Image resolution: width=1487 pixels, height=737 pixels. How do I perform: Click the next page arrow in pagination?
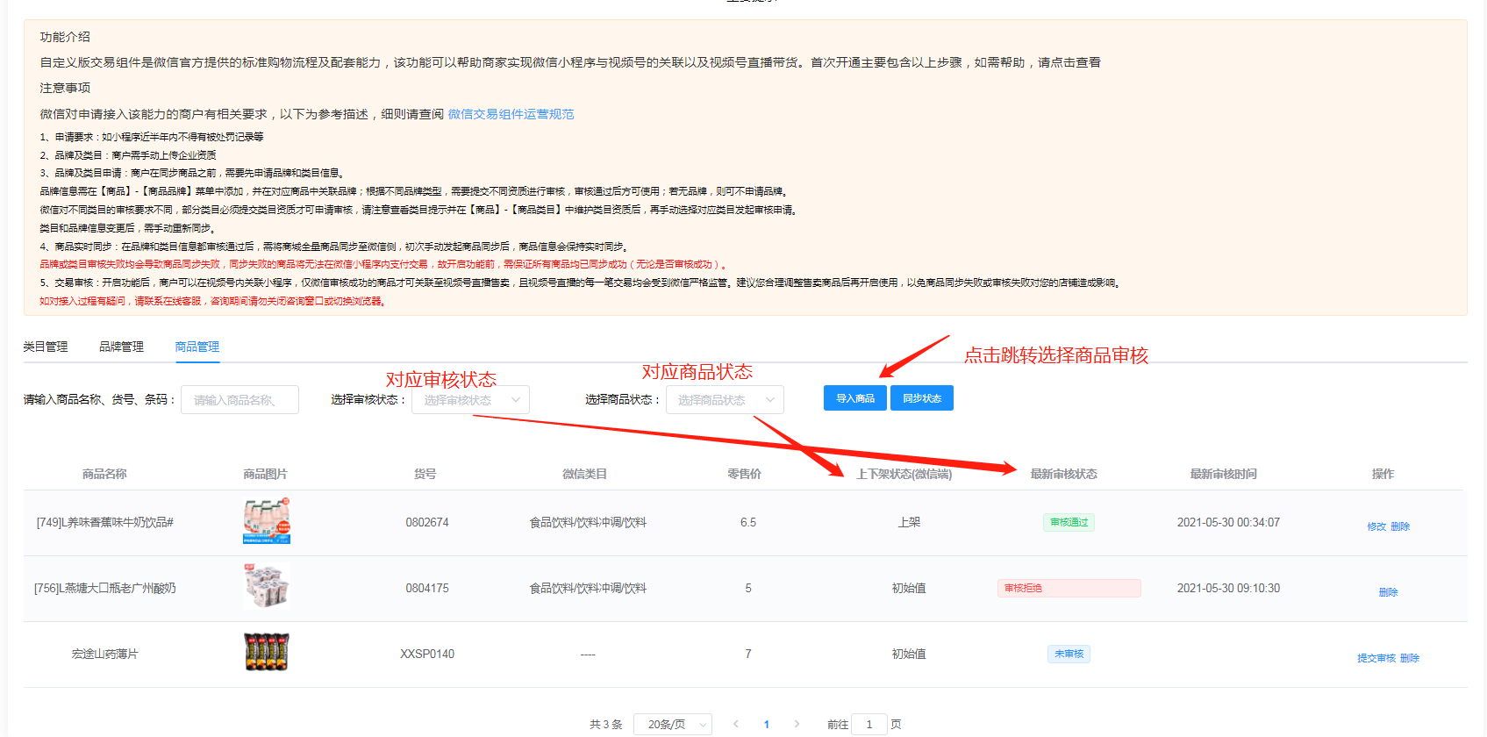coord(797,724)
